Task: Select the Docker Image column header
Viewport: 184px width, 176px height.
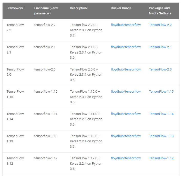Action: (x=121, y=8)
